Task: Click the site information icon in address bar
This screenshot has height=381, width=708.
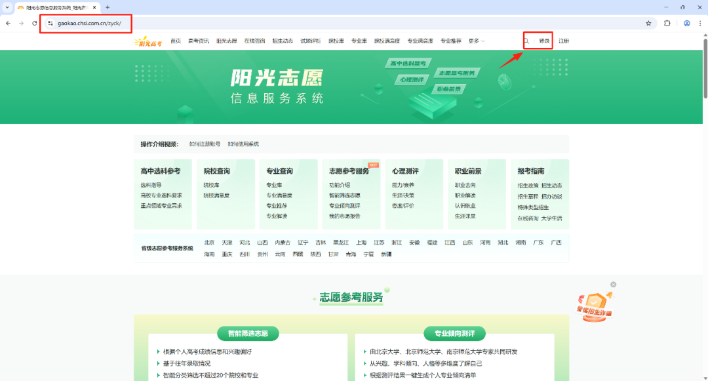Action: coord(50,24)
